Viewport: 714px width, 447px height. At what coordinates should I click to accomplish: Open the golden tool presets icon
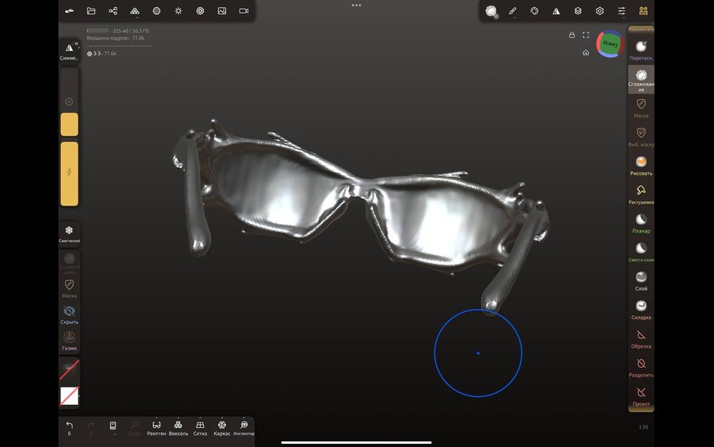point(643,11)
